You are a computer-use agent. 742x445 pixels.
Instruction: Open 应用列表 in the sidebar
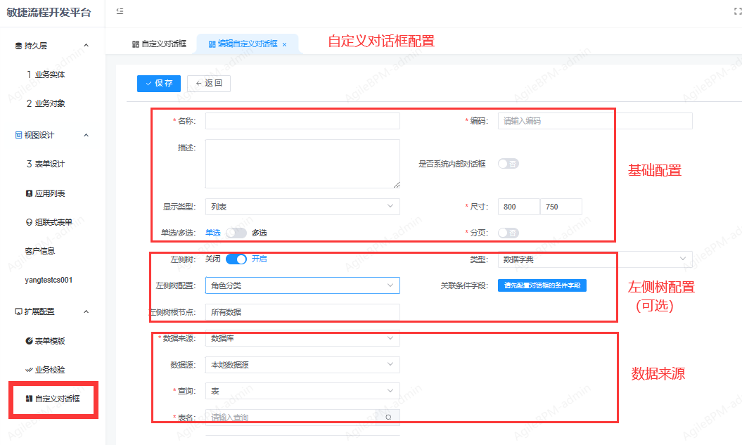click(49, 193)
